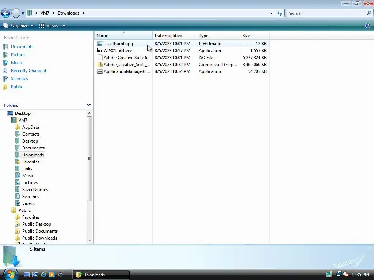Click Show Desktop quick launch icon
Viewport: 374px width, 280px height.
(26, 275)
